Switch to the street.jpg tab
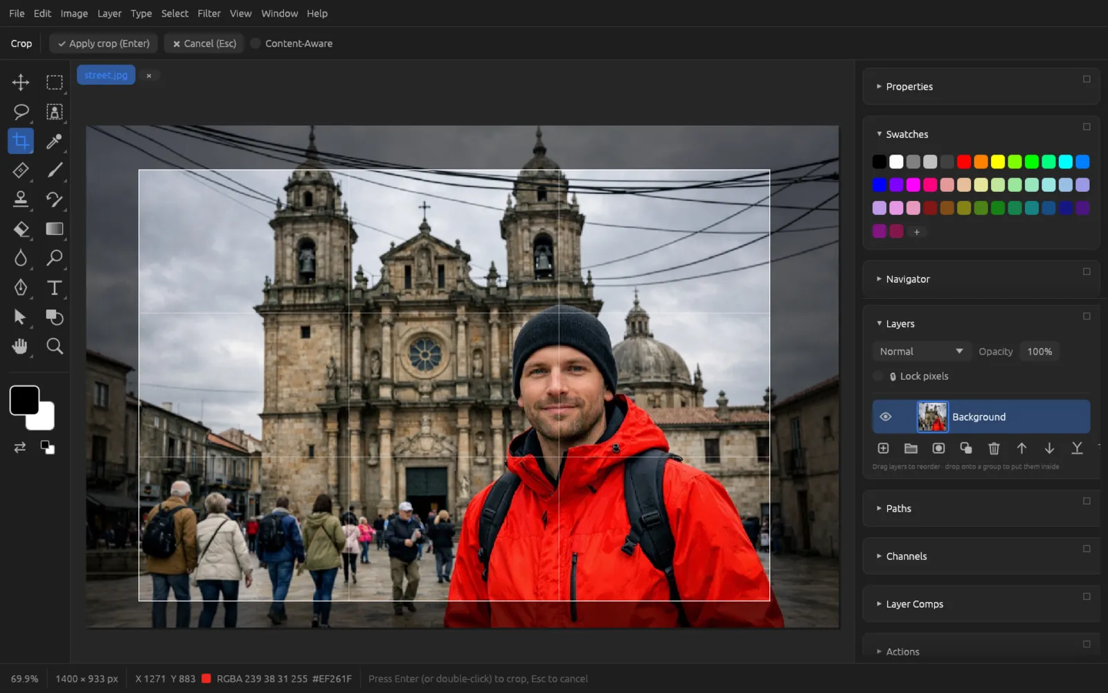 coord(106,75)
